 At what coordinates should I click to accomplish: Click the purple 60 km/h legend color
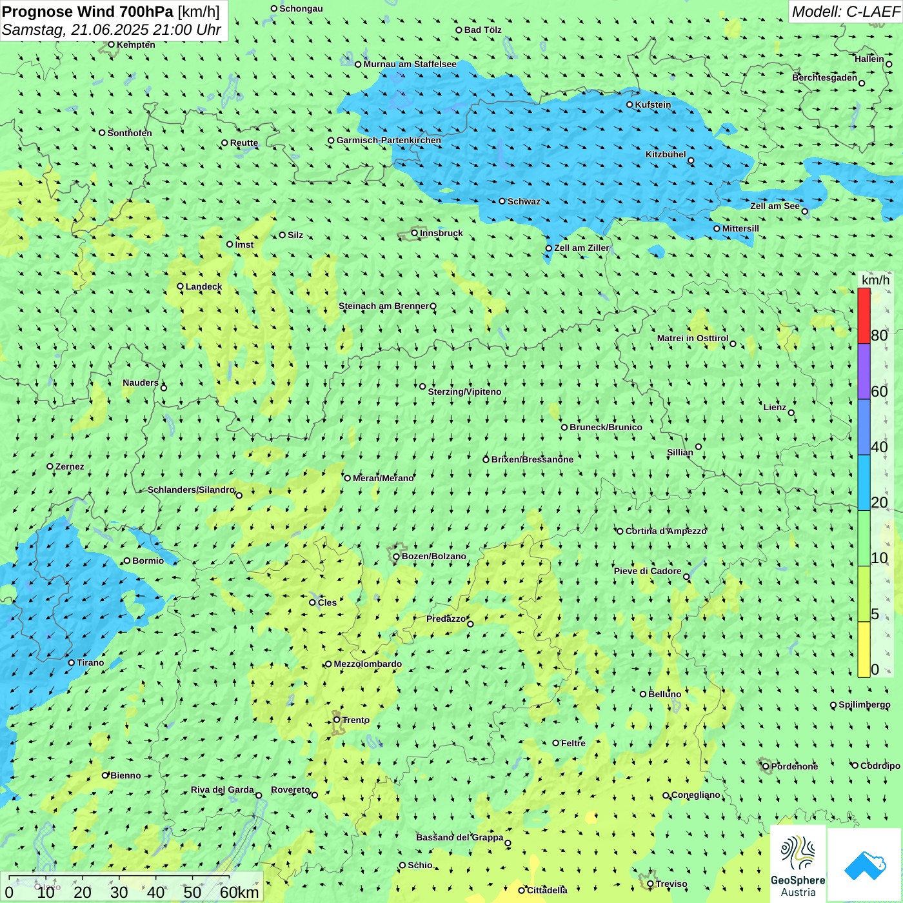(x=864, y=372)
